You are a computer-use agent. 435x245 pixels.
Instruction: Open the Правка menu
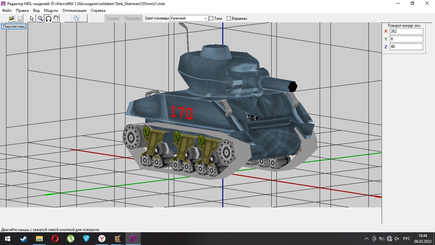[22, 11]
